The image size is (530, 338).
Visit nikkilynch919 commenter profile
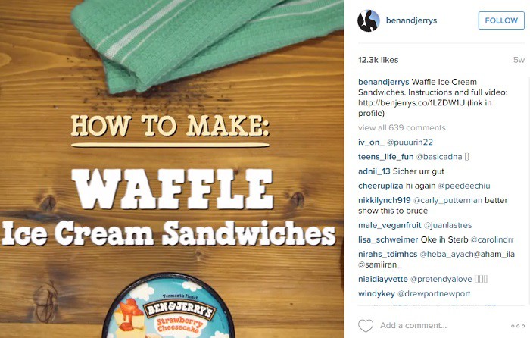385,200
